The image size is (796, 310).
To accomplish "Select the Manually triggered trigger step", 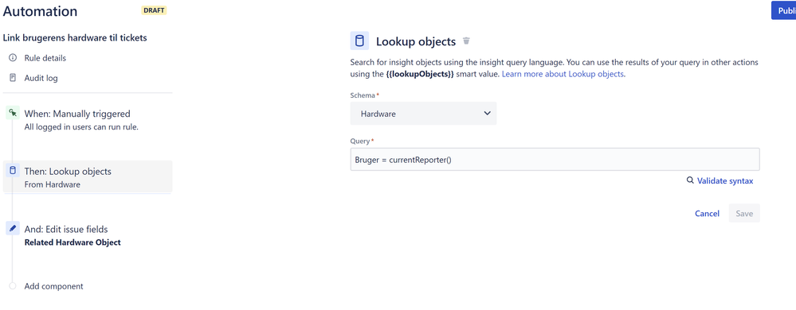I will [88, 119].
